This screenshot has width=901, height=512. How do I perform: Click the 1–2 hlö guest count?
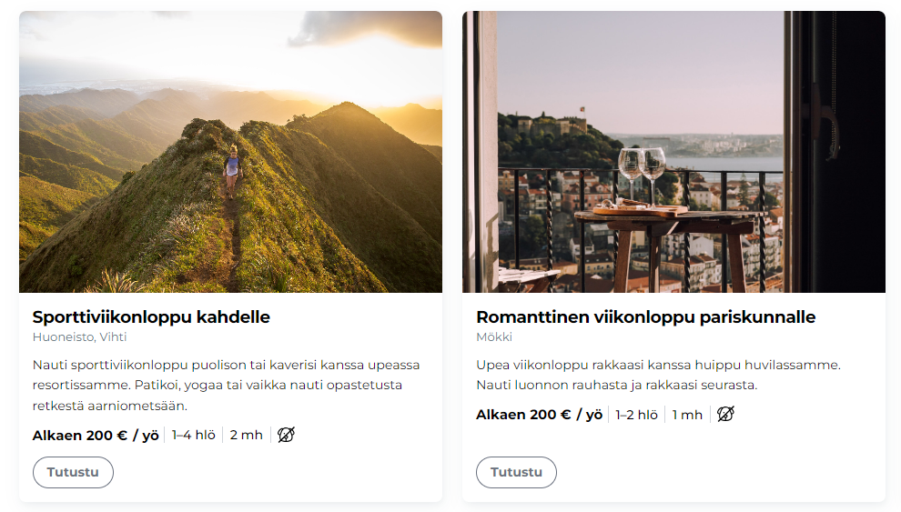point(636,415)
